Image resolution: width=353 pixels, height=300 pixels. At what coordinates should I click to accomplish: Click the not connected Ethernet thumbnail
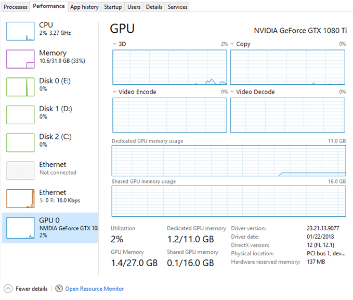20,171
